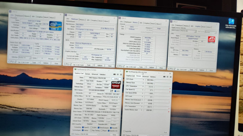Image resolution: width=243 pixels, height=136 pixels.
Task: Open the Sensors tab in GPU-Z Graphics Card window
Action: pos(88,74)
